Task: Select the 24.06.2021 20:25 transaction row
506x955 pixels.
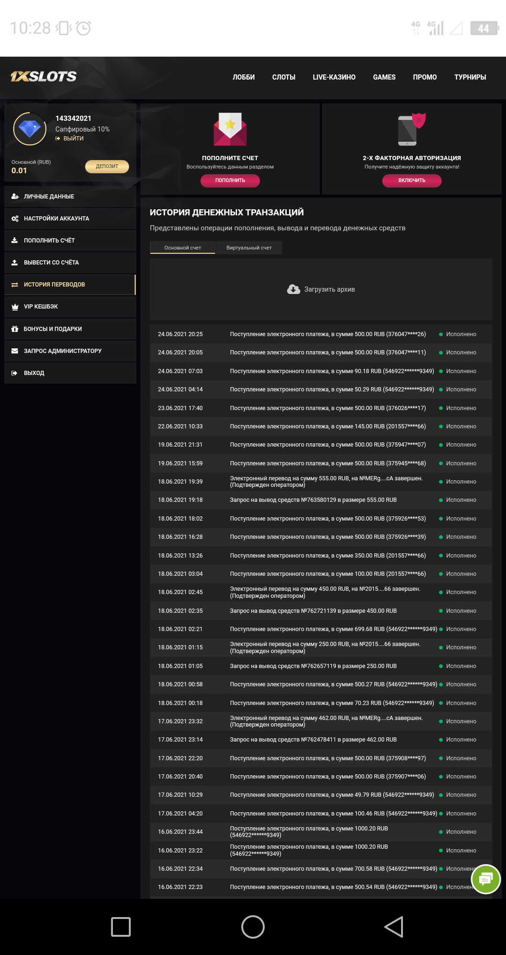Action: [321, 334]
